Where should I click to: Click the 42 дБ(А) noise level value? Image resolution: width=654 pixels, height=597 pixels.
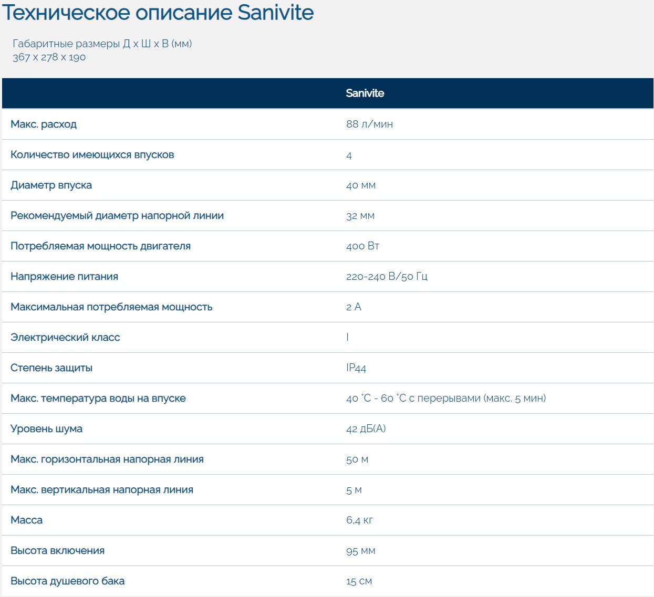coord(366,429)
